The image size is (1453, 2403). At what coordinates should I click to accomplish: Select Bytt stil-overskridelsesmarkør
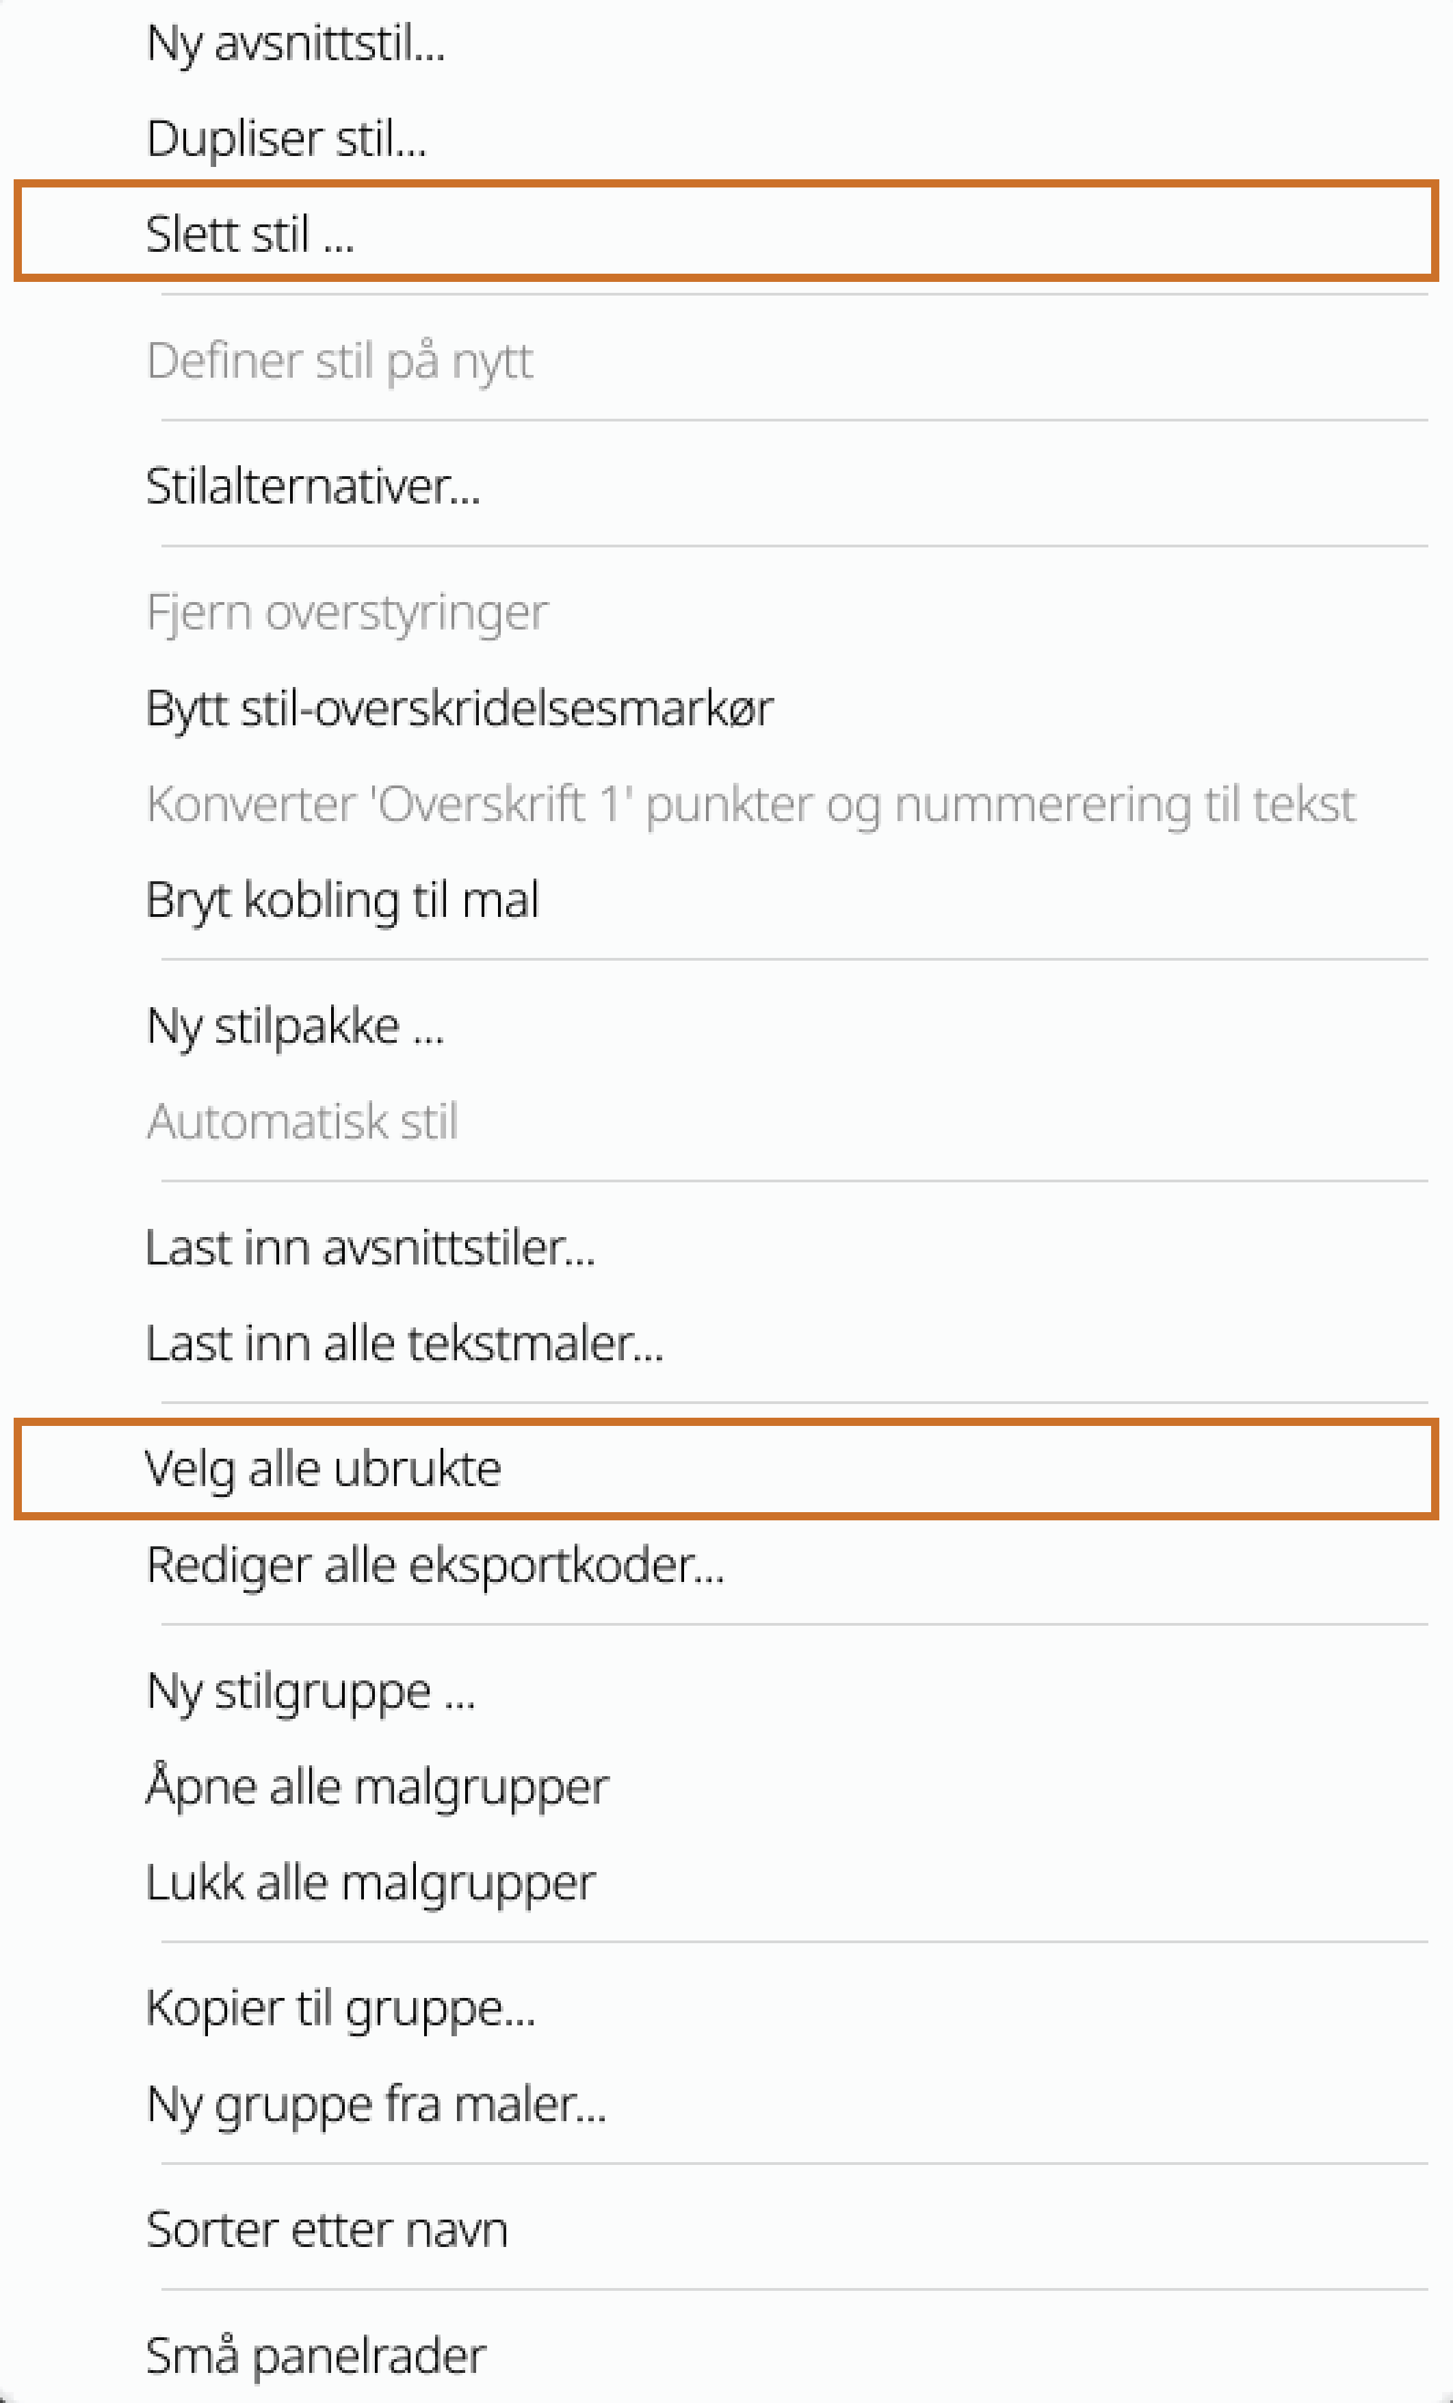point(459,708)
